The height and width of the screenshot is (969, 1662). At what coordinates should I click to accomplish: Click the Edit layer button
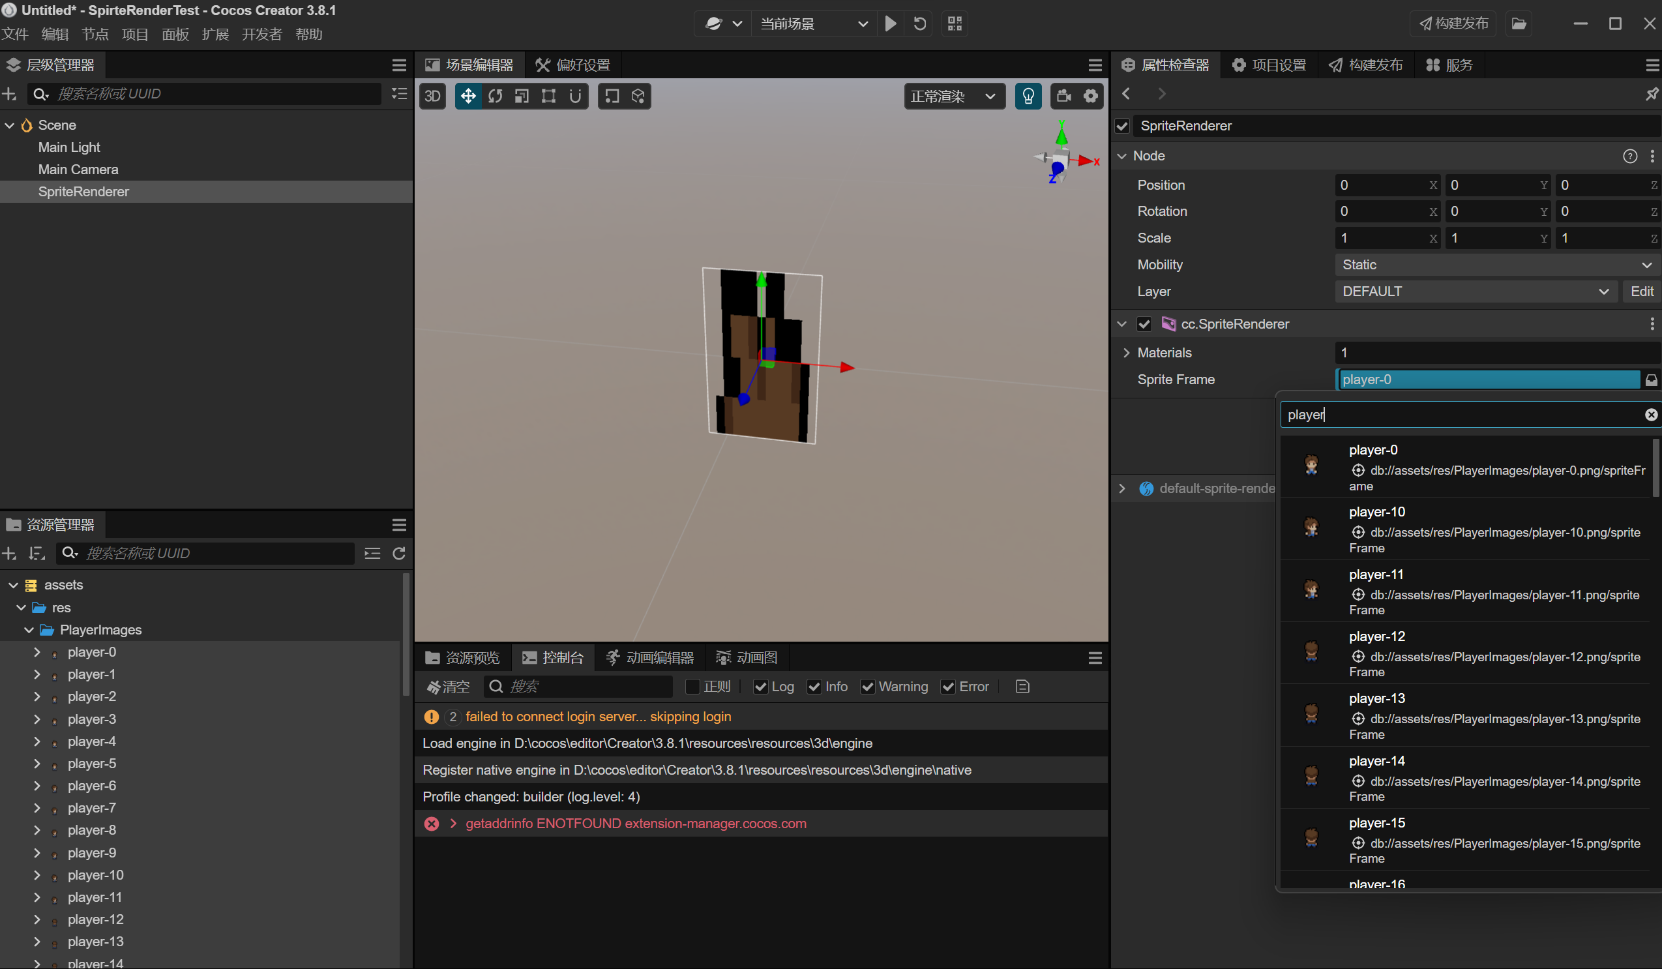pos(1641,291)
